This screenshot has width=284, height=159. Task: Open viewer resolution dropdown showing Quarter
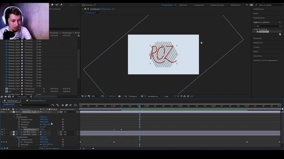coord(134,96)
